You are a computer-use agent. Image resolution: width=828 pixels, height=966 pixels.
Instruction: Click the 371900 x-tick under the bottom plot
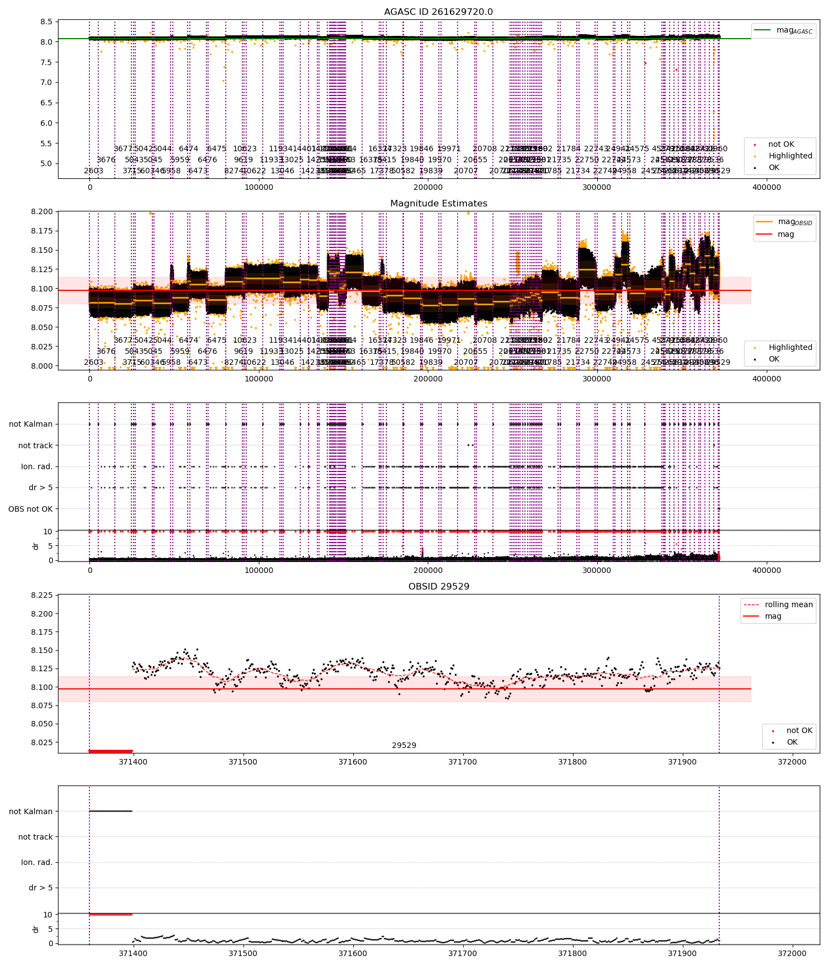tap(683, 953)
